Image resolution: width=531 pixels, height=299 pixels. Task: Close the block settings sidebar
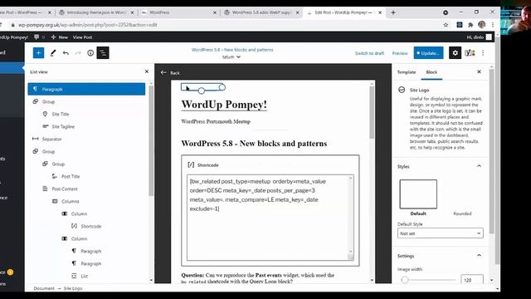coord(479,72)
